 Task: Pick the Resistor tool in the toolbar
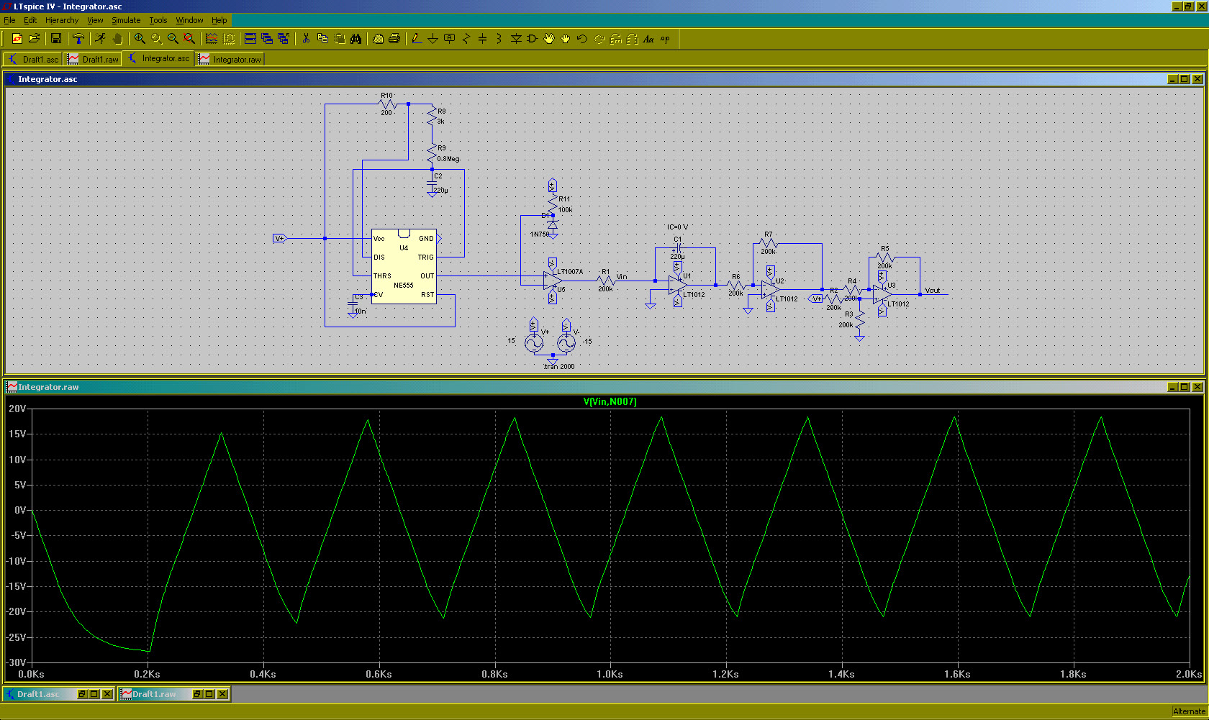pos(466,39)
